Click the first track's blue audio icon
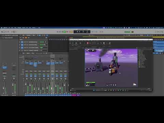Image resolution: width=164 pixels, height=123 pixels. click(x=22, y=42)
